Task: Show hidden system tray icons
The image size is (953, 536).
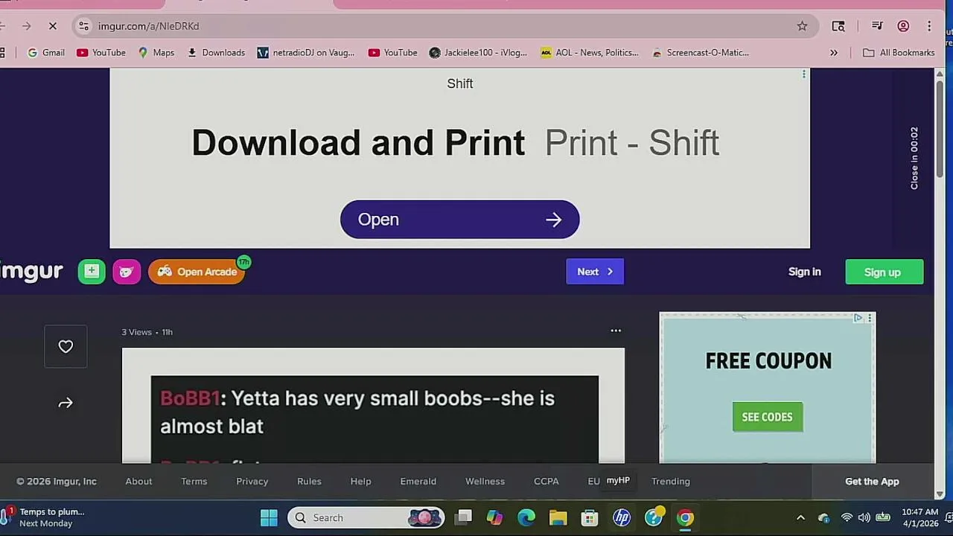Action: click(800, 517)
